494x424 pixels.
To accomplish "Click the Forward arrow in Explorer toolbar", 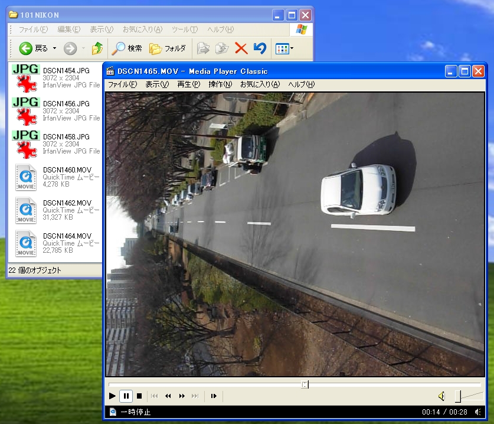I will point(70,48).
